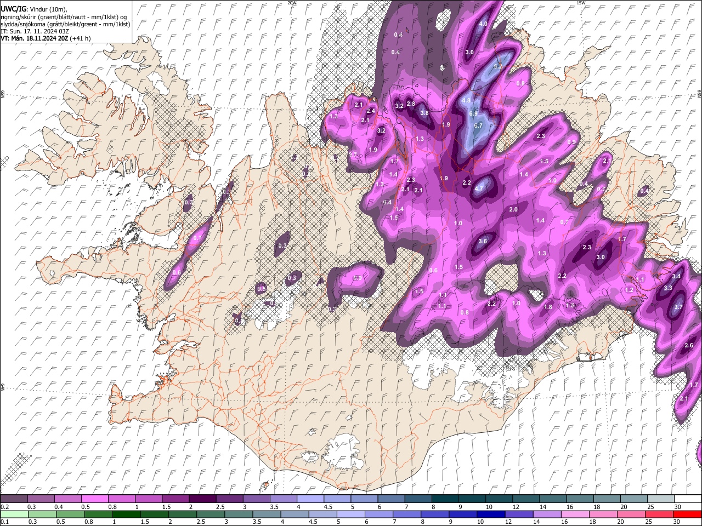Screen dimensions: 702x526
Task: Pick the grey-green 3–3.5 rain legend swatch
Action: (239, 514)
